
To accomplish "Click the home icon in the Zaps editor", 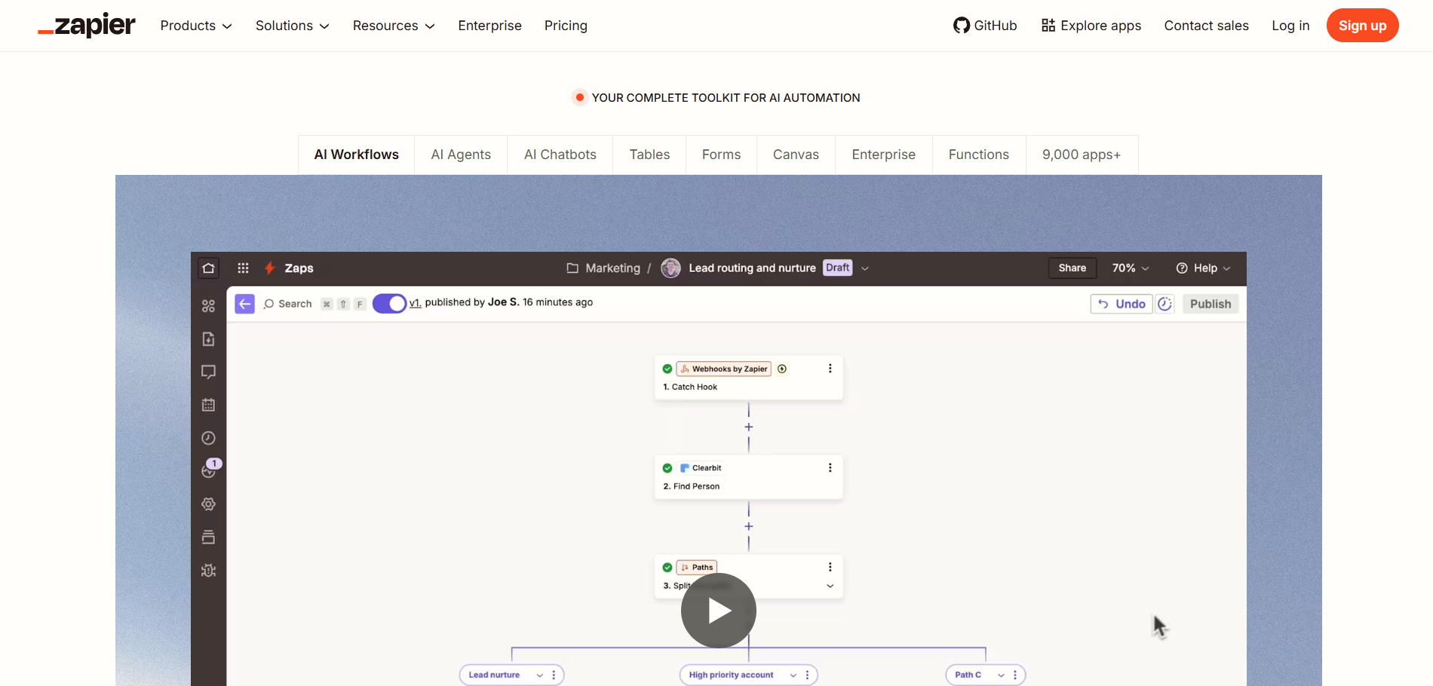I will tap(209, 268).
